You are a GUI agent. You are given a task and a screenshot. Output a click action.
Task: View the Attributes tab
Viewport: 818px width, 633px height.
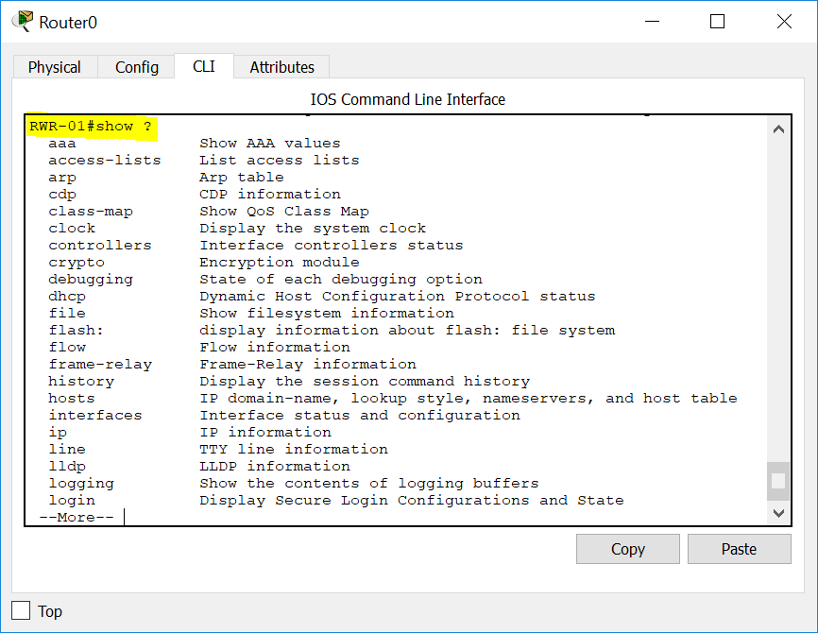(281, 67)
